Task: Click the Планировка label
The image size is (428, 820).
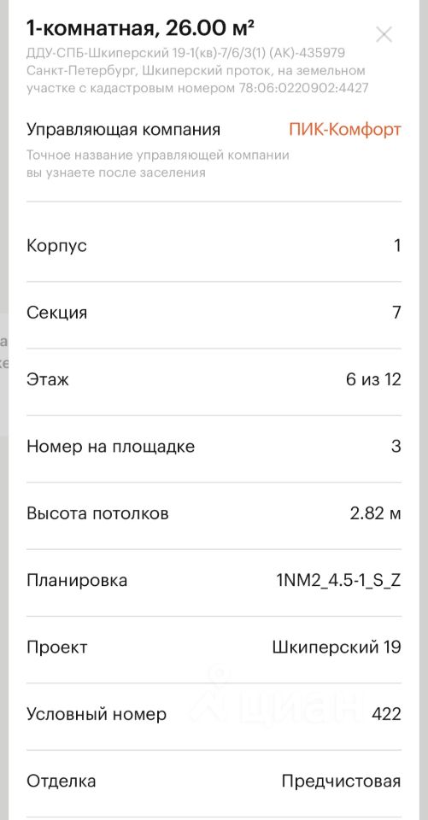Action: 77,581
